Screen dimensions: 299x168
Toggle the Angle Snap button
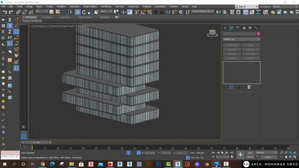(x=143, y=12)
